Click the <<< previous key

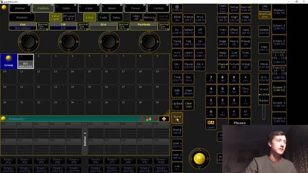click(177, 54)
